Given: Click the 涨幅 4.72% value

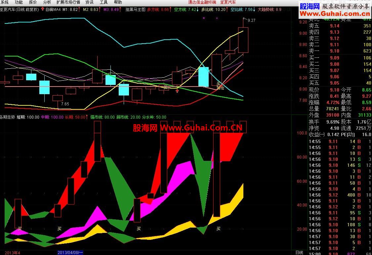Looking at the screenshot, I should [x=333, y=102].
